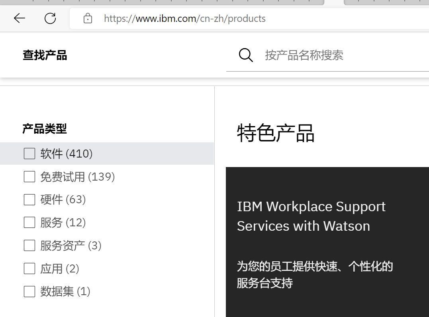Click the lock site info icon
429x317 pixels.
pyautogui.click(x=88, y=19)
